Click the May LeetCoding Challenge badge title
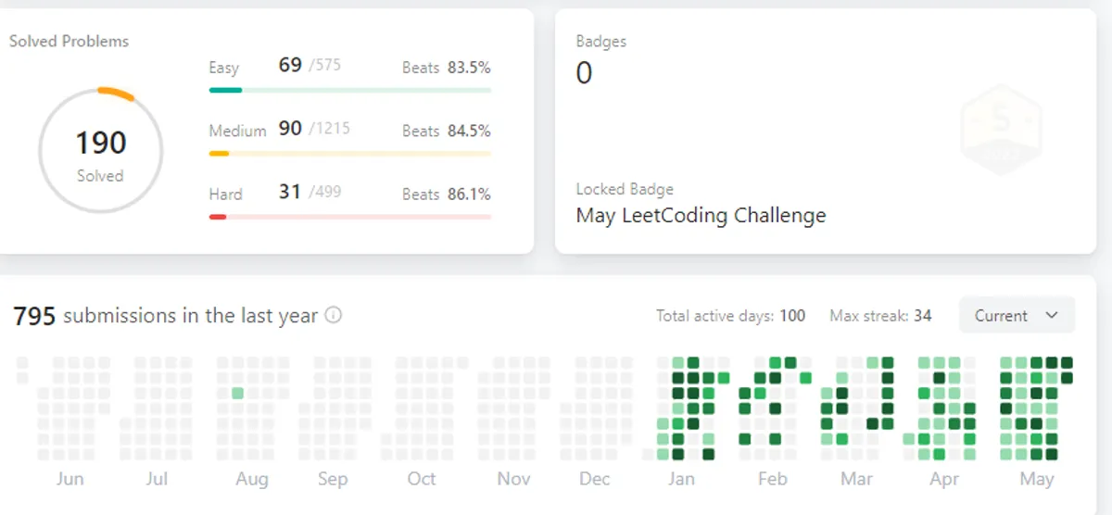Image resolution: width=1112 pixels, height=515 pixels. pos(701,216)
